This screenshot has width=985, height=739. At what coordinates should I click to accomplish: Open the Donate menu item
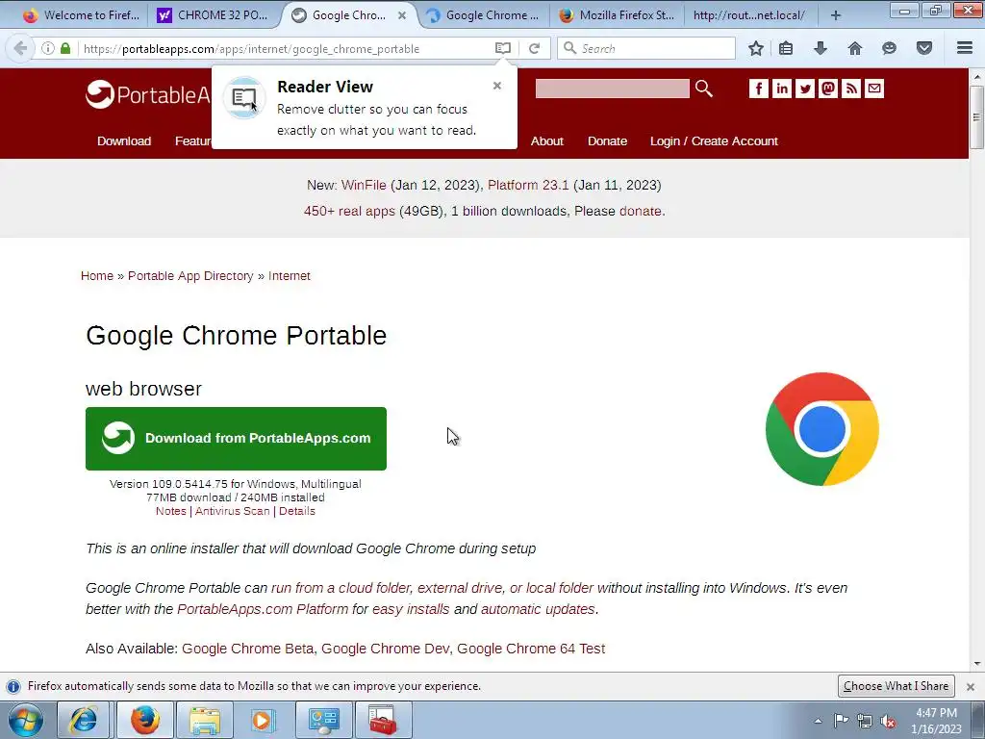click(x=607, y=141)
